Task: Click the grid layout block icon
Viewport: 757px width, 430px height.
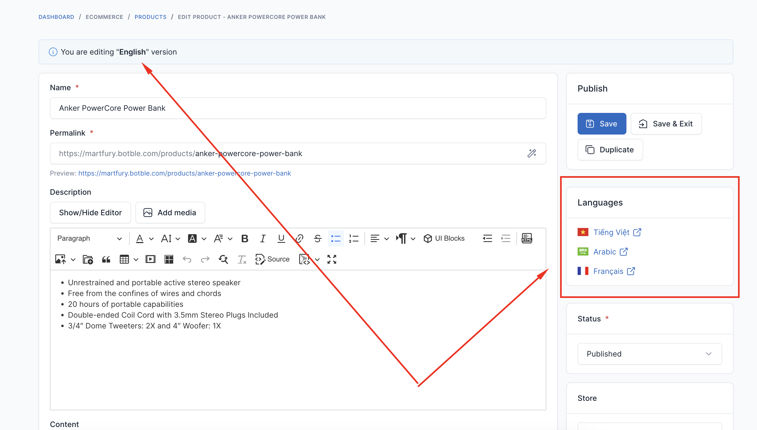Action: click(x=169, y=259)
